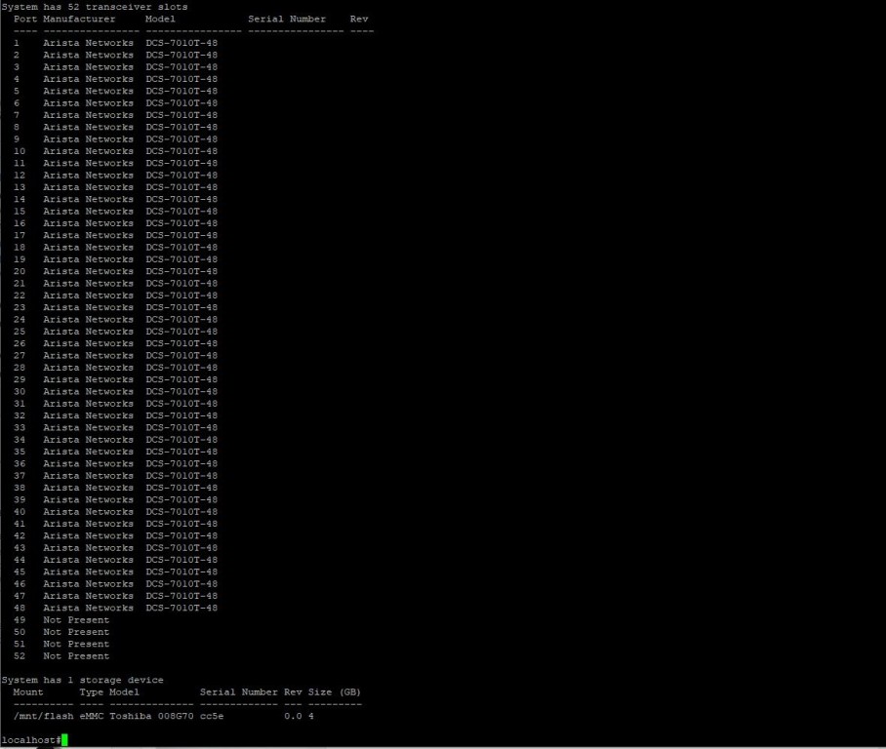Click 'DCS-7010T-48' in the port 10 row
This screenshot has height=749, width=886.
tap(181, 151)
